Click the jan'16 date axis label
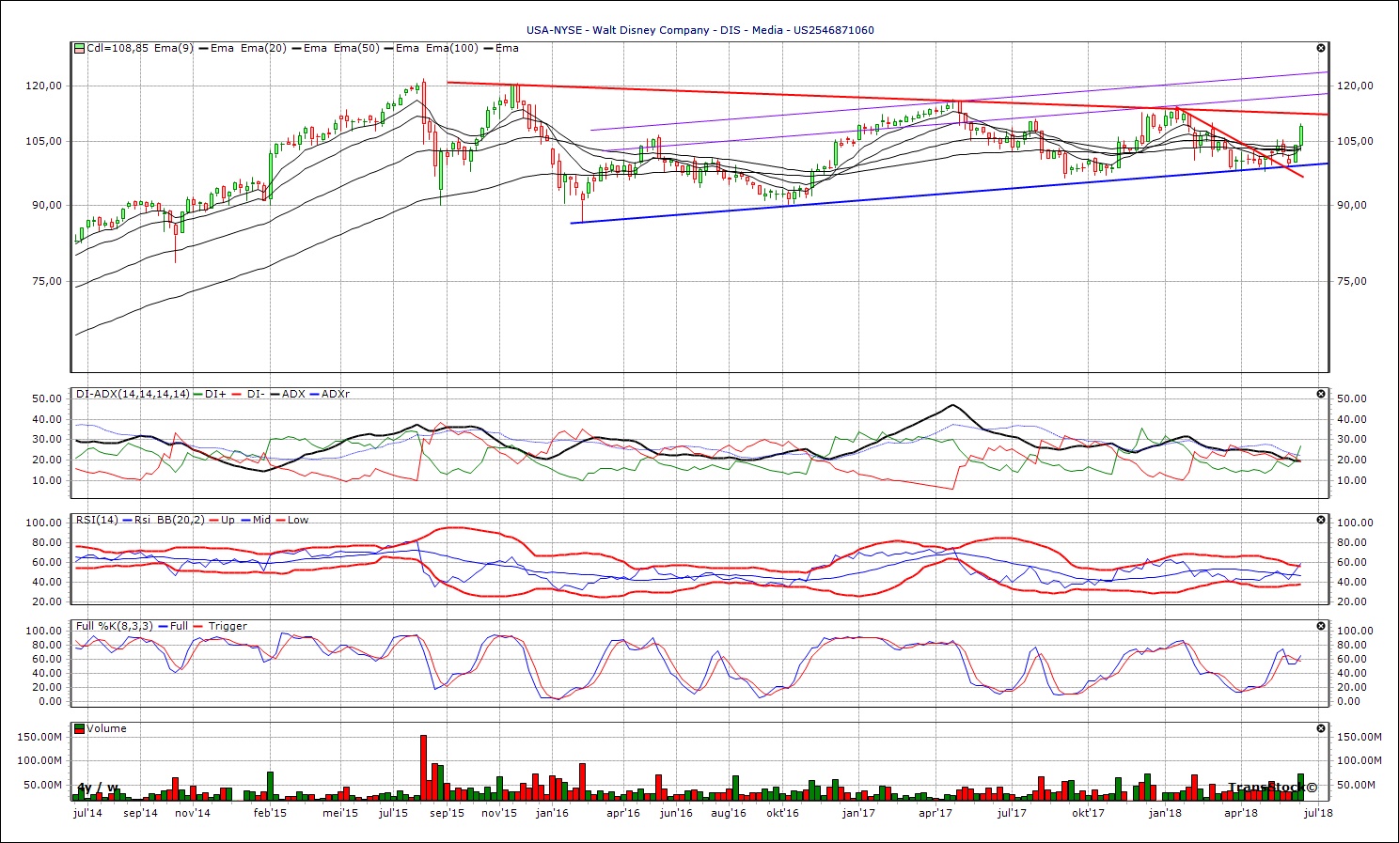The image size is (1399, 843). [552, 813]
